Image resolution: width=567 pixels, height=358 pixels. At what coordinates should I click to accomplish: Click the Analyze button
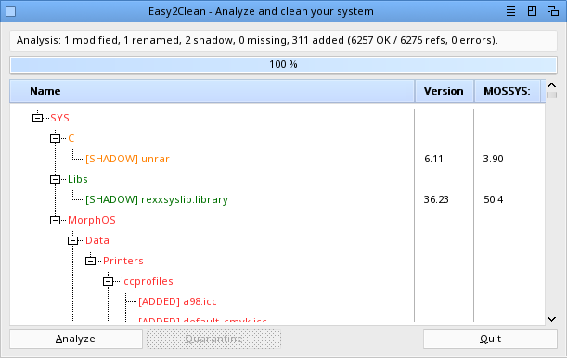tap(76, 339)
